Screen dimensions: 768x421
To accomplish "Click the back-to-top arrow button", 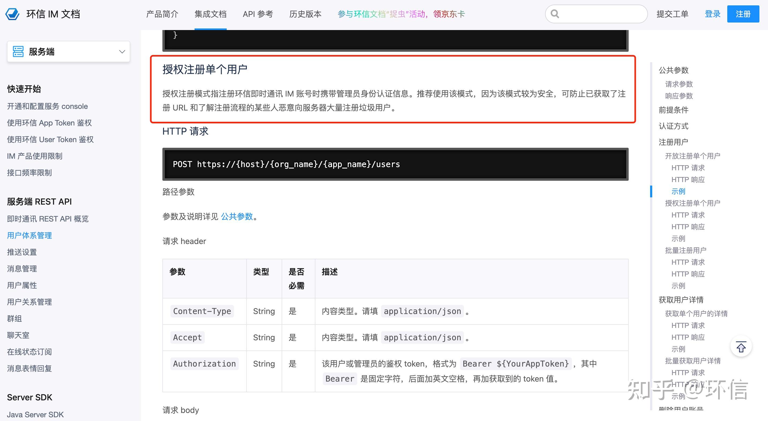I will 741,347.
